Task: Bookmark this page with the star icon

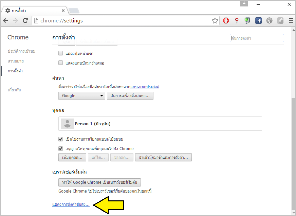Action: tap(215, 21)
